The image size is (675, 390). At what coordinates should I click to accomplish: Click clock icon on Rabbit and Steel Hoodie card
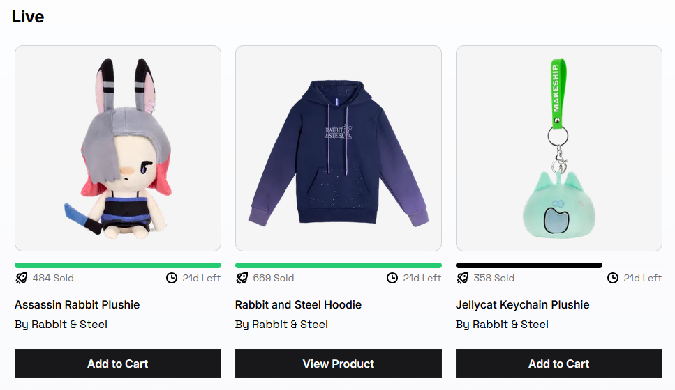392,278
